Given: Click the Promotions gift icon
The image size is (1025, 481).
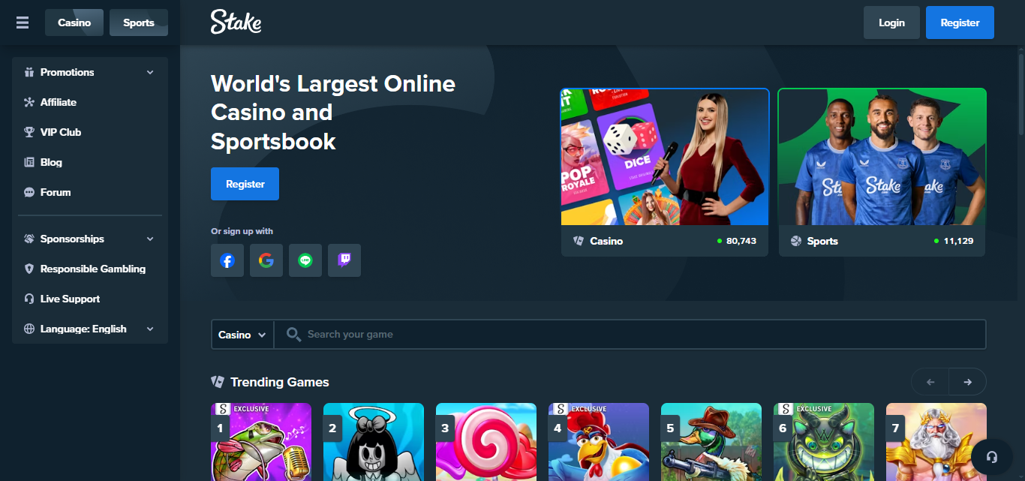Looking at the screenshot, I should (29, 72).
